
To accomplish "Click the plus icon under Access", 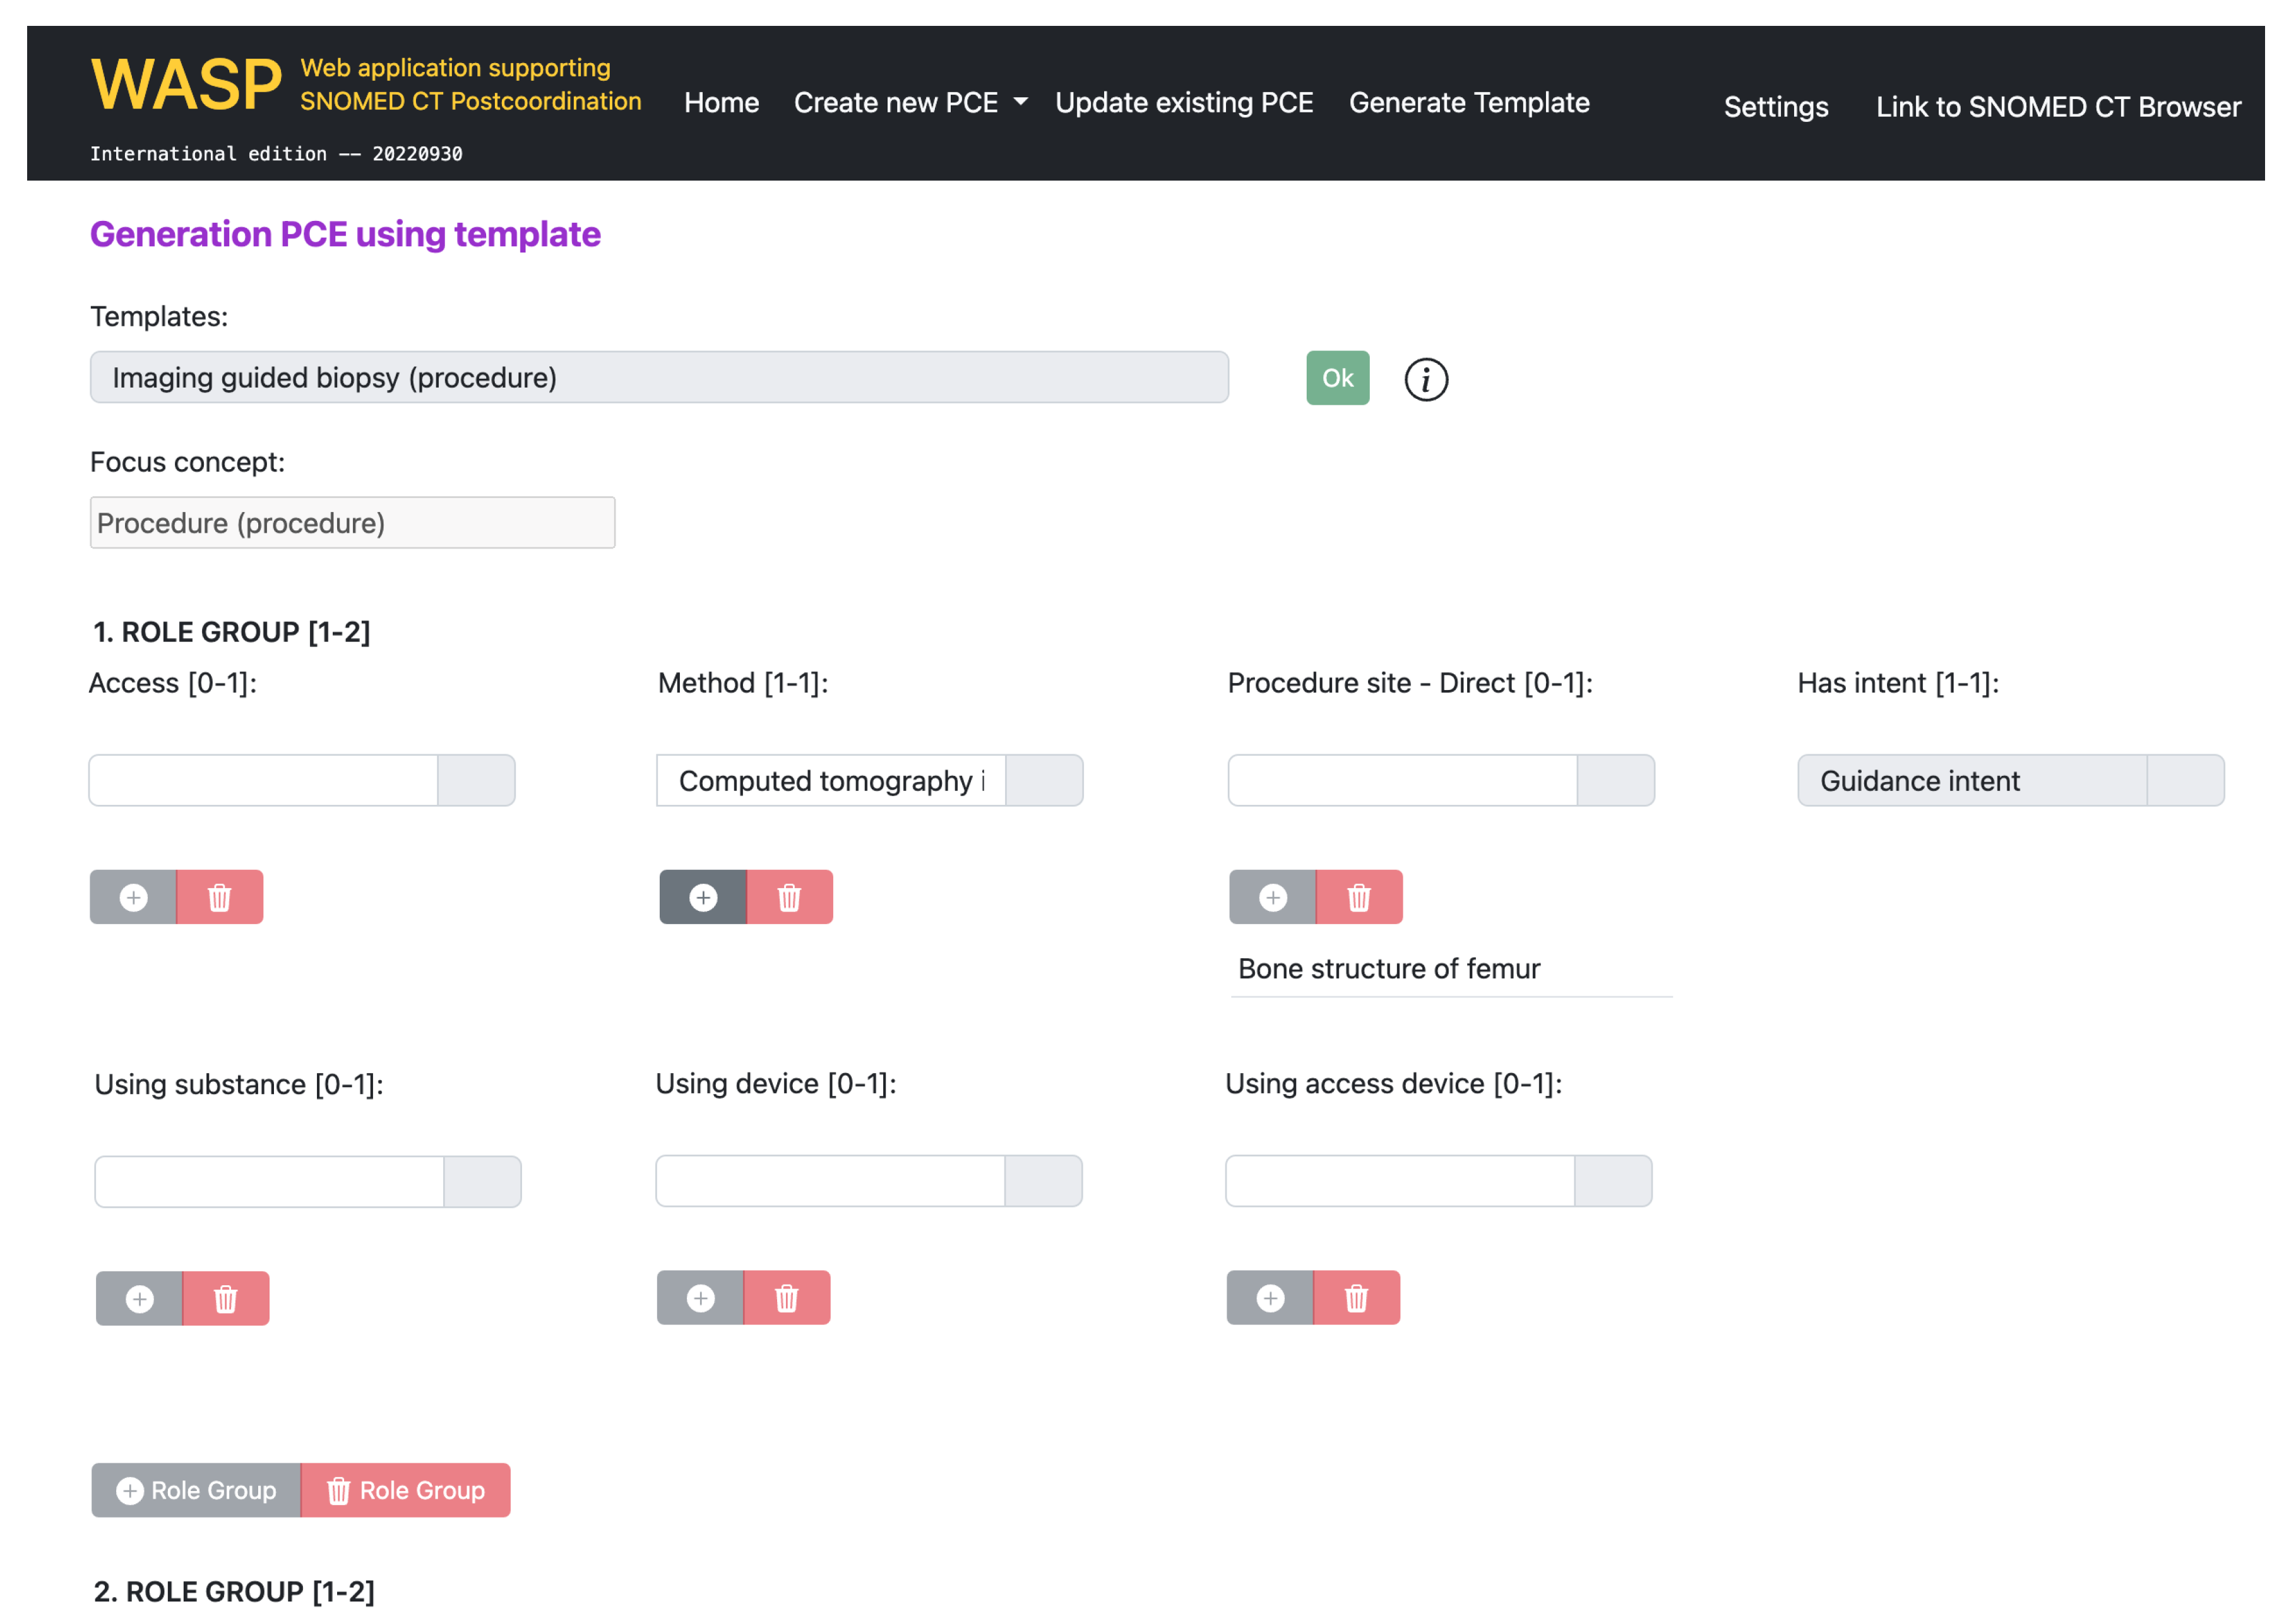I will [133, 897].
